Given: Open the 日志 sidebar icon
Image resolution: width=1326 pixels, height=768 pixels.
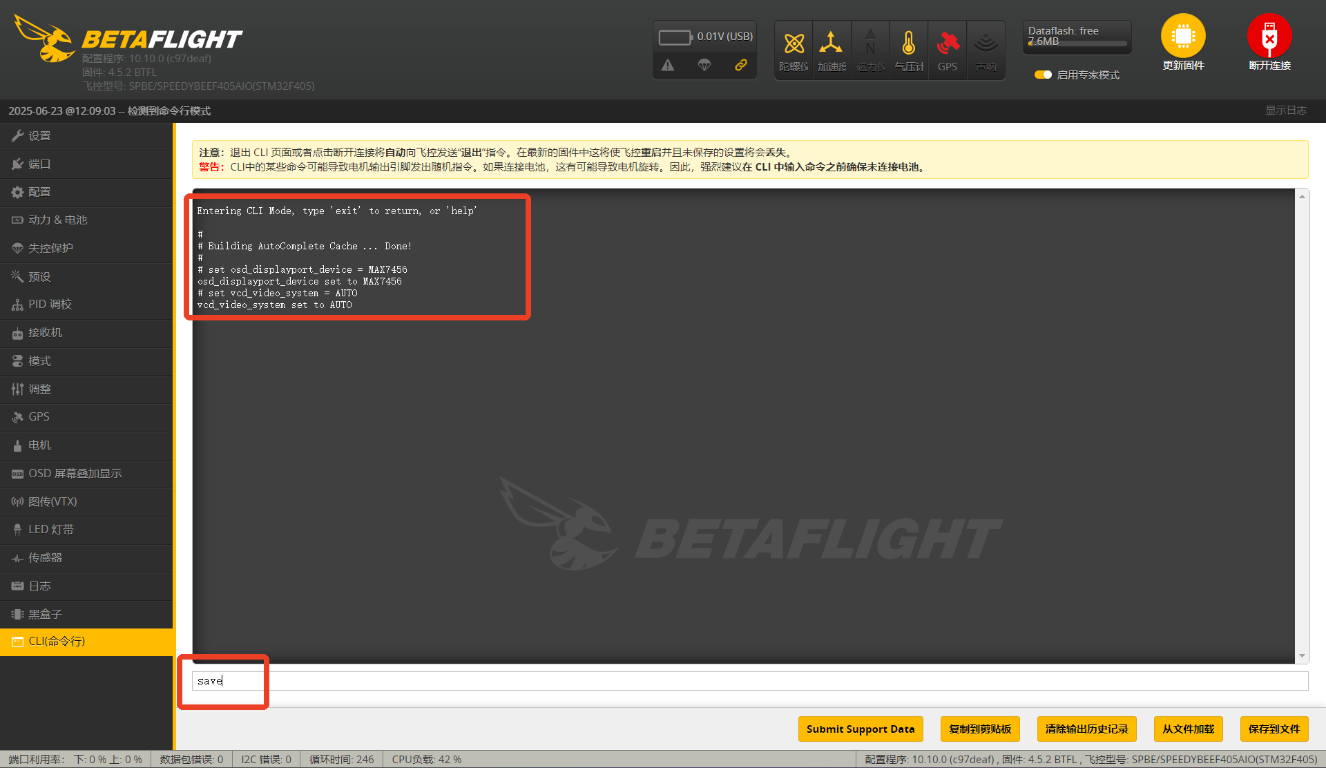Looking at the screenshot, I should (x=17, y=586).
